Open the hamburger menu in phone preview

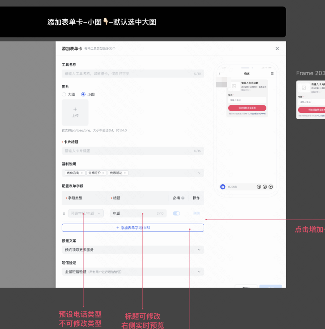(x=272, y=74)
